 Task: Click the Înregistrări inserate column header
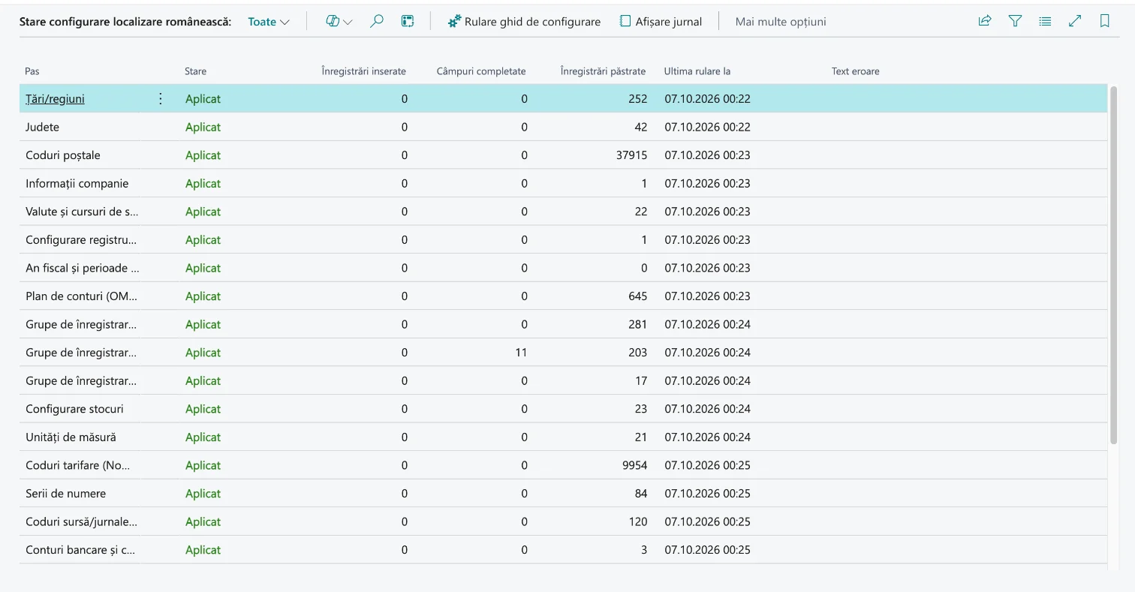[363, 71]
